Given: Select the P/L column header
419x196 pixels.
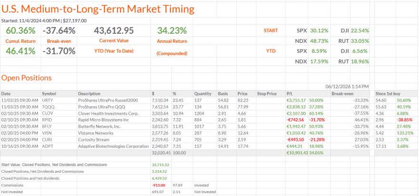Looking at the screenshot, I should [289, 94].
